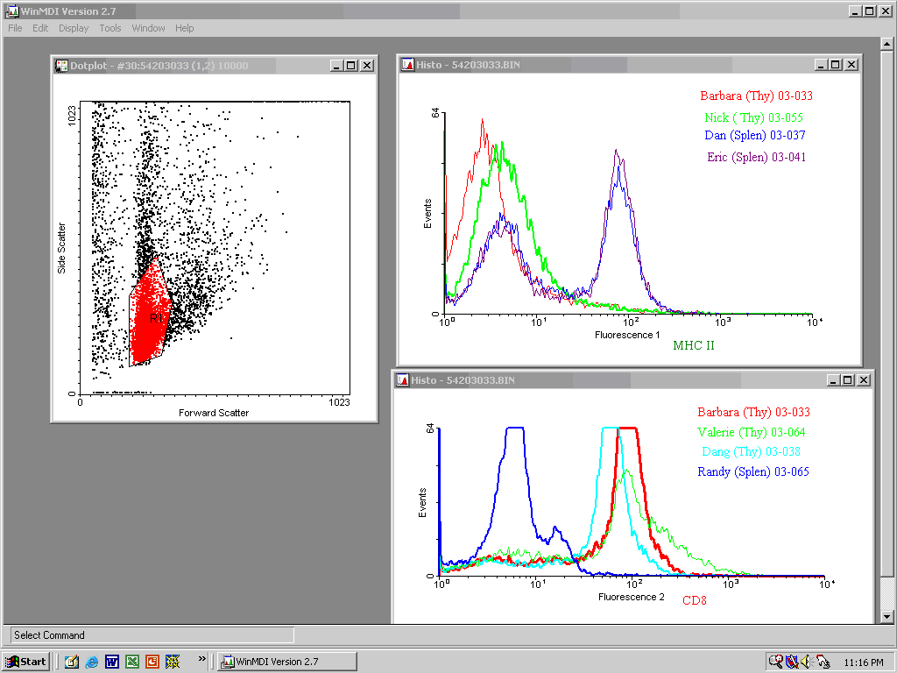This screenshot has height=673, width=897.
Task: Click the Start button
Action: [x=25, y=662]
